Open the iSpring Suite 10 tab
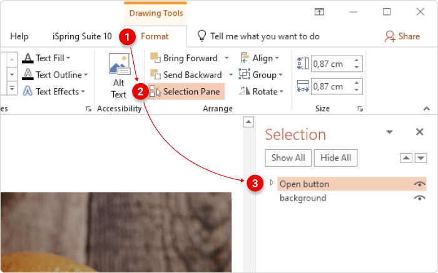Screen dimensions: 438x273 (82, 36)
